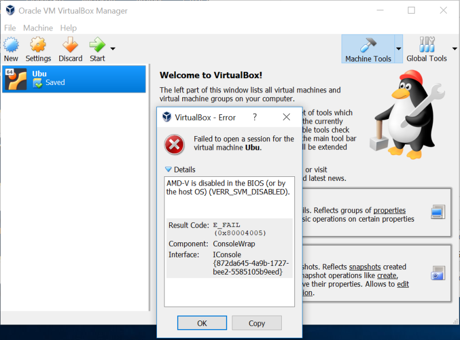Click the Ubu VM's 64-bit OS icon
This screenshot has height=340, width=460.
pyautogui.click(x=16, y=79)
